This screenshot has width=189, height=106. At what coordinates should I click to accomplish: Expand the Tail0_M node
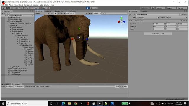pyautogui.click(x=11, y=67)
